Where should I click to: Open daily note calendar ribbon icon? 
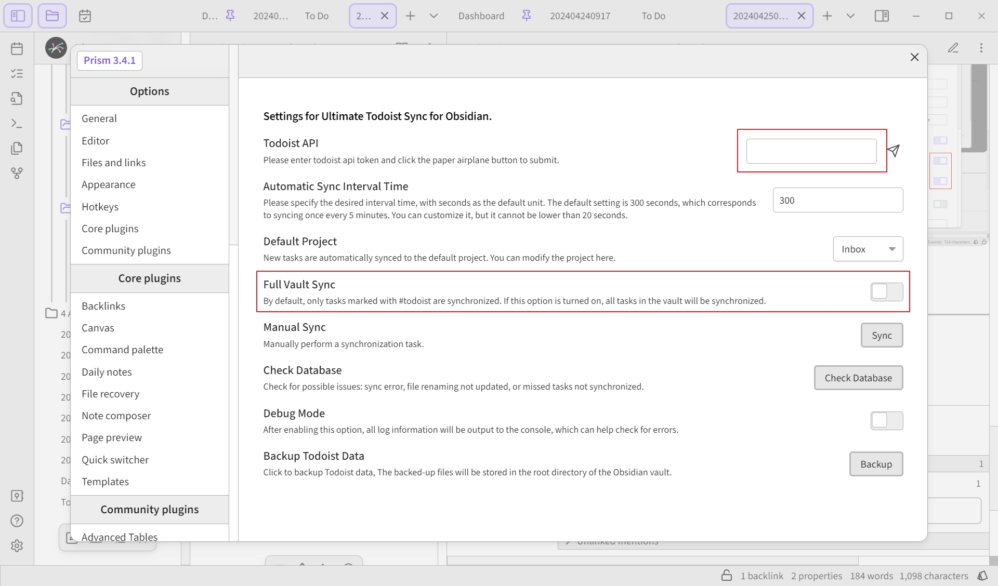pyautogui.click(x=17, y=48)
